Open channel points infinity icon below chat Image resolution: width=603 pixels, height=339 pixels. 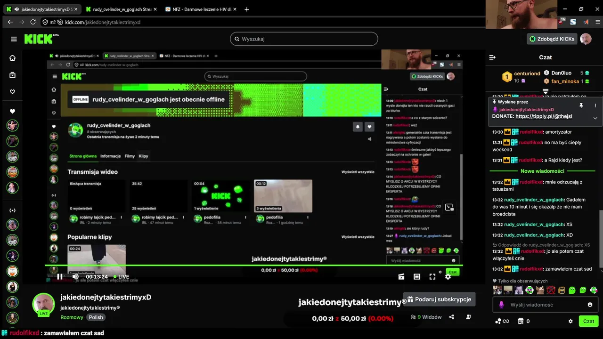point(502,321)
